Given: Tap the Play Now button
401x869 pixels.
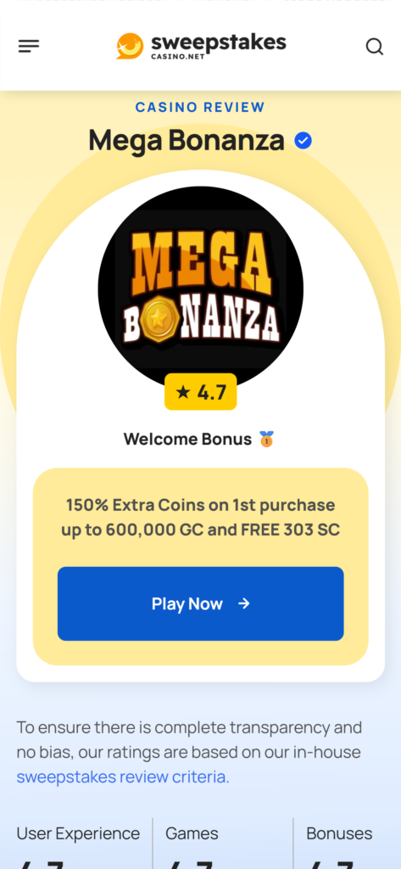Looking at the screenshot, I should (200, 603).
